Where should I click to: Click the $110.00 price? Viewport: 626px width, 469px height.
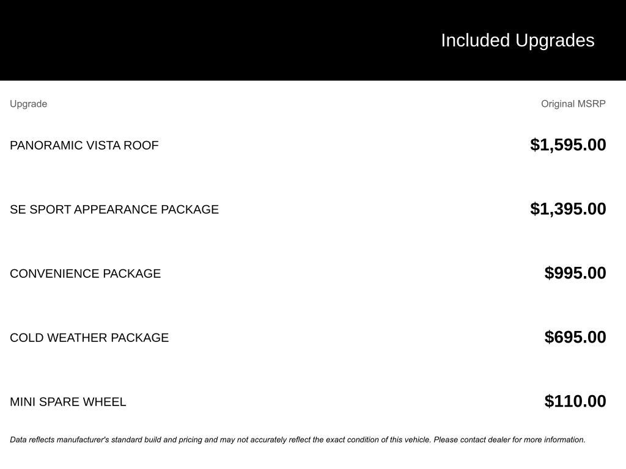pos(575,401)
